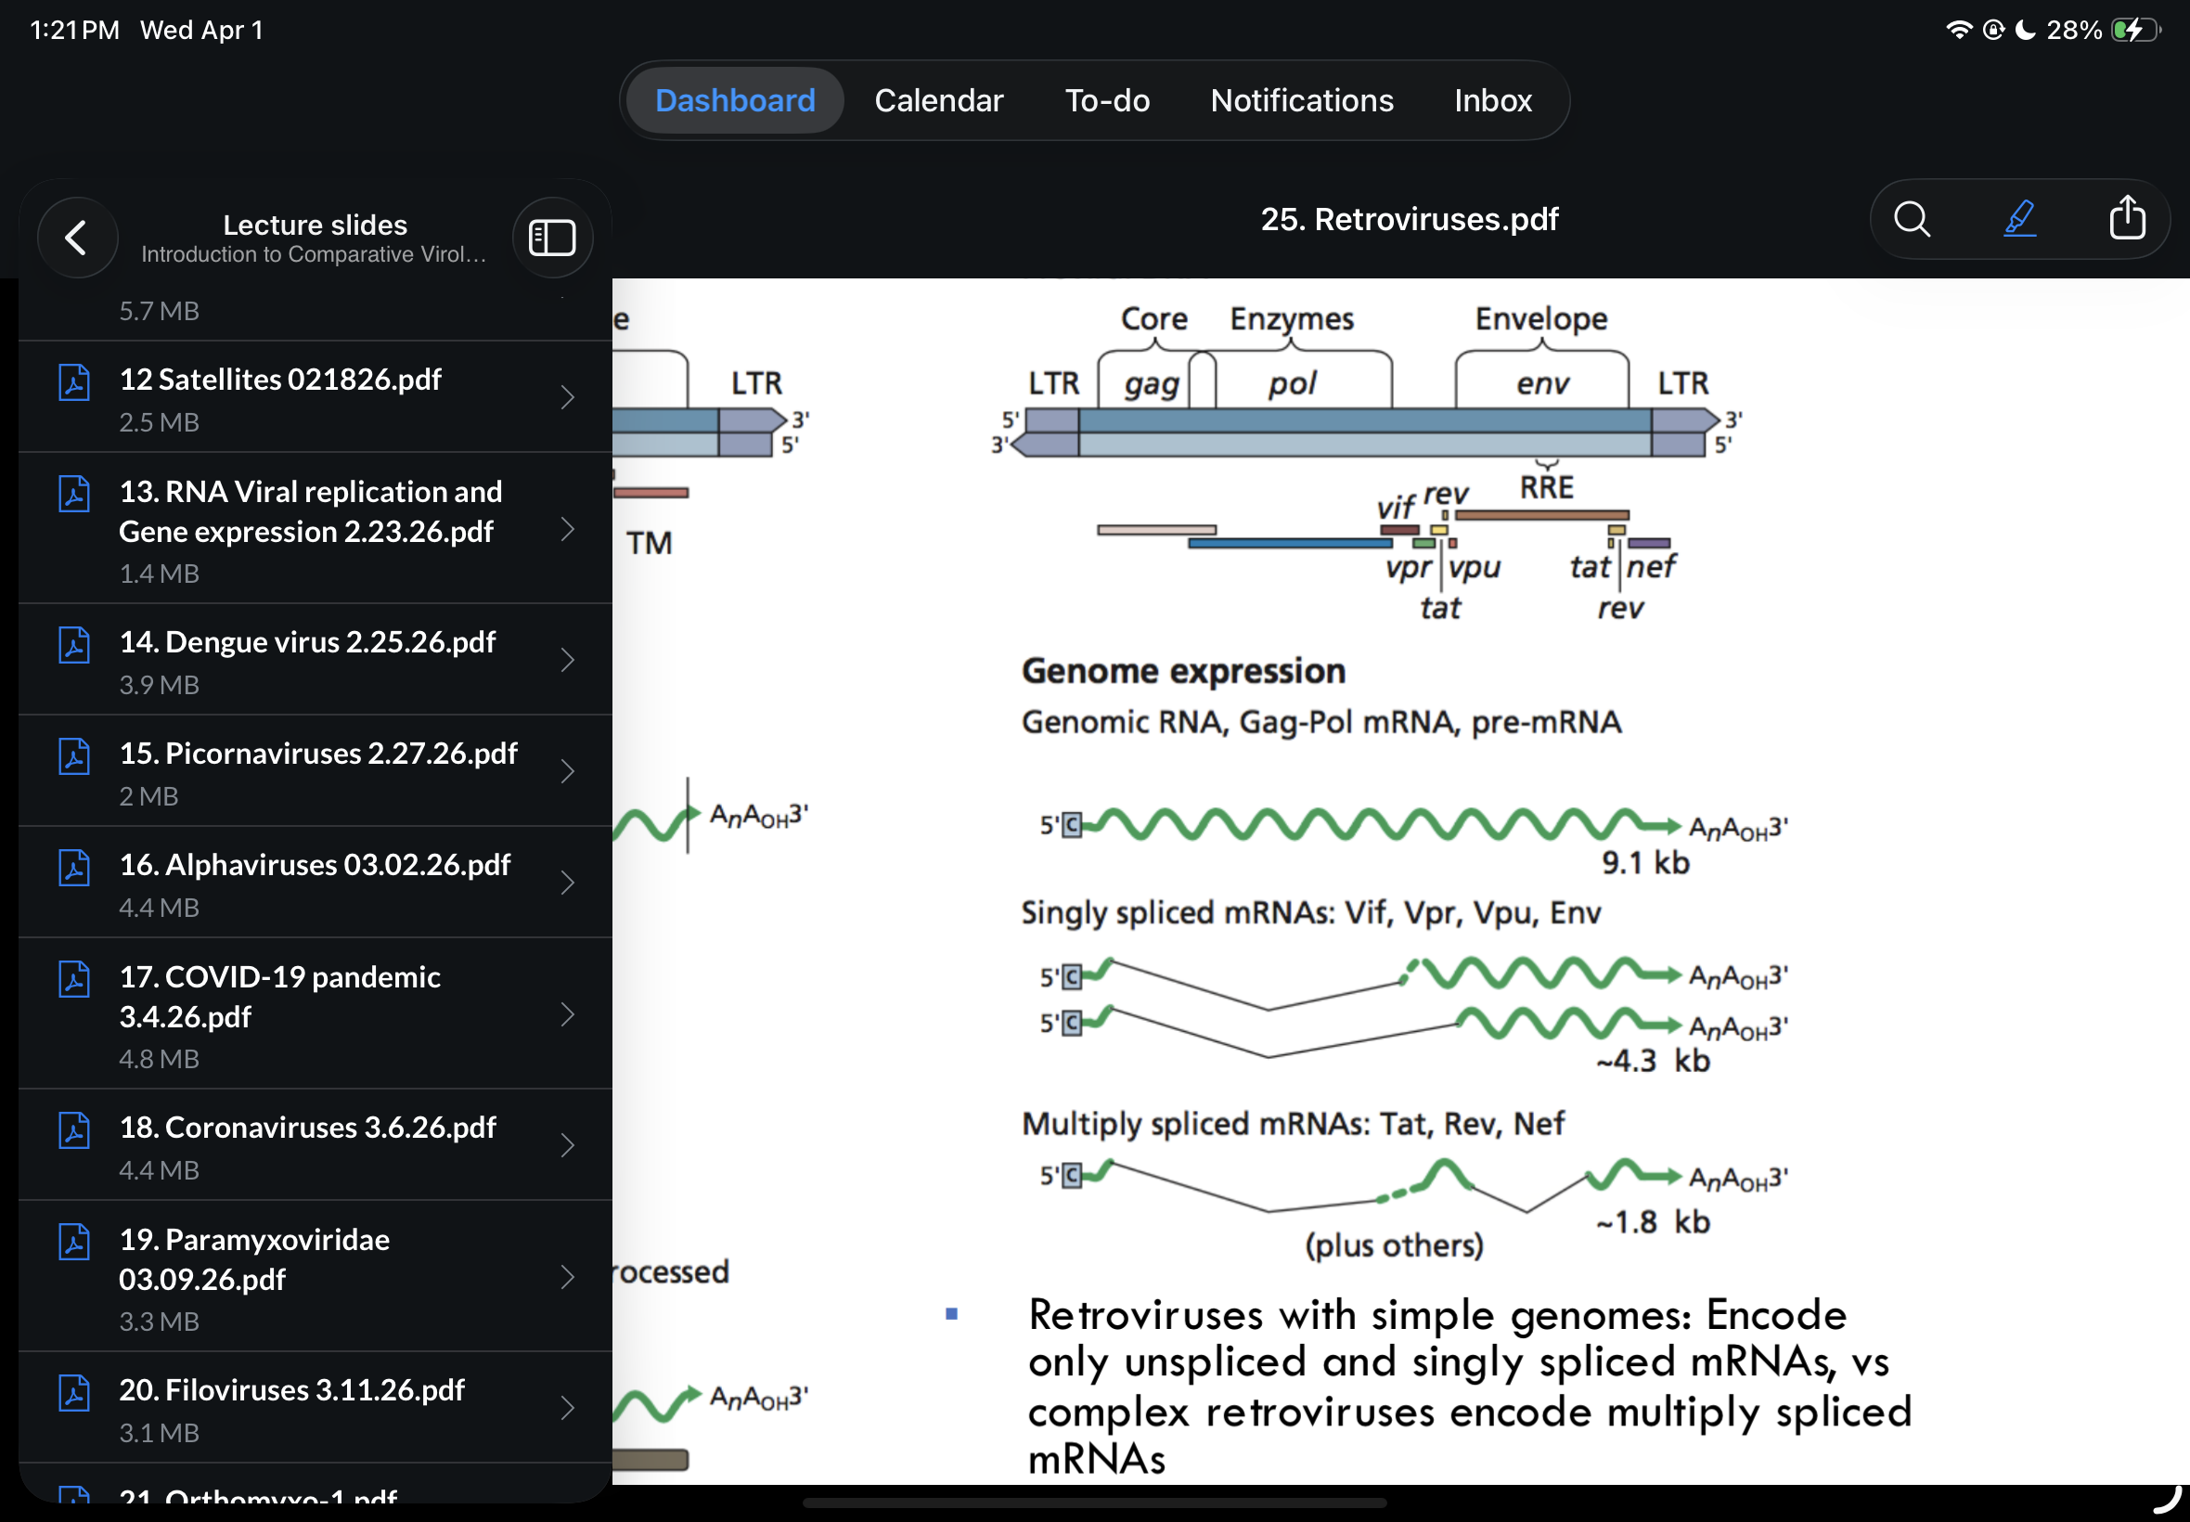Expand chevron for 13. RNA Viral replication
Image resolution: width=2190 pixels, height=1522 pixels.
pos(567,529)
